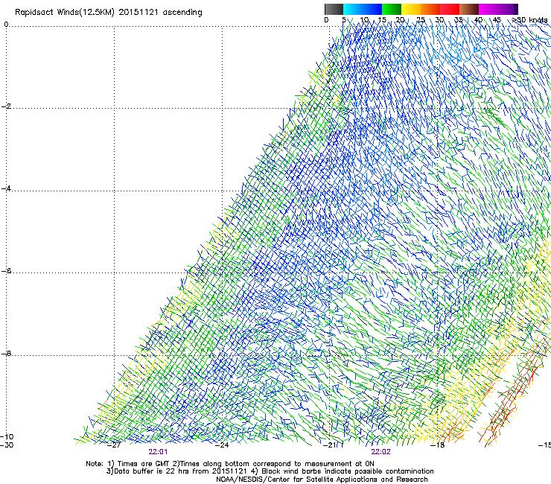Click the -21 longitude axis label
Viewport: 551px width, 484px height.
click(x=330, y=445)
